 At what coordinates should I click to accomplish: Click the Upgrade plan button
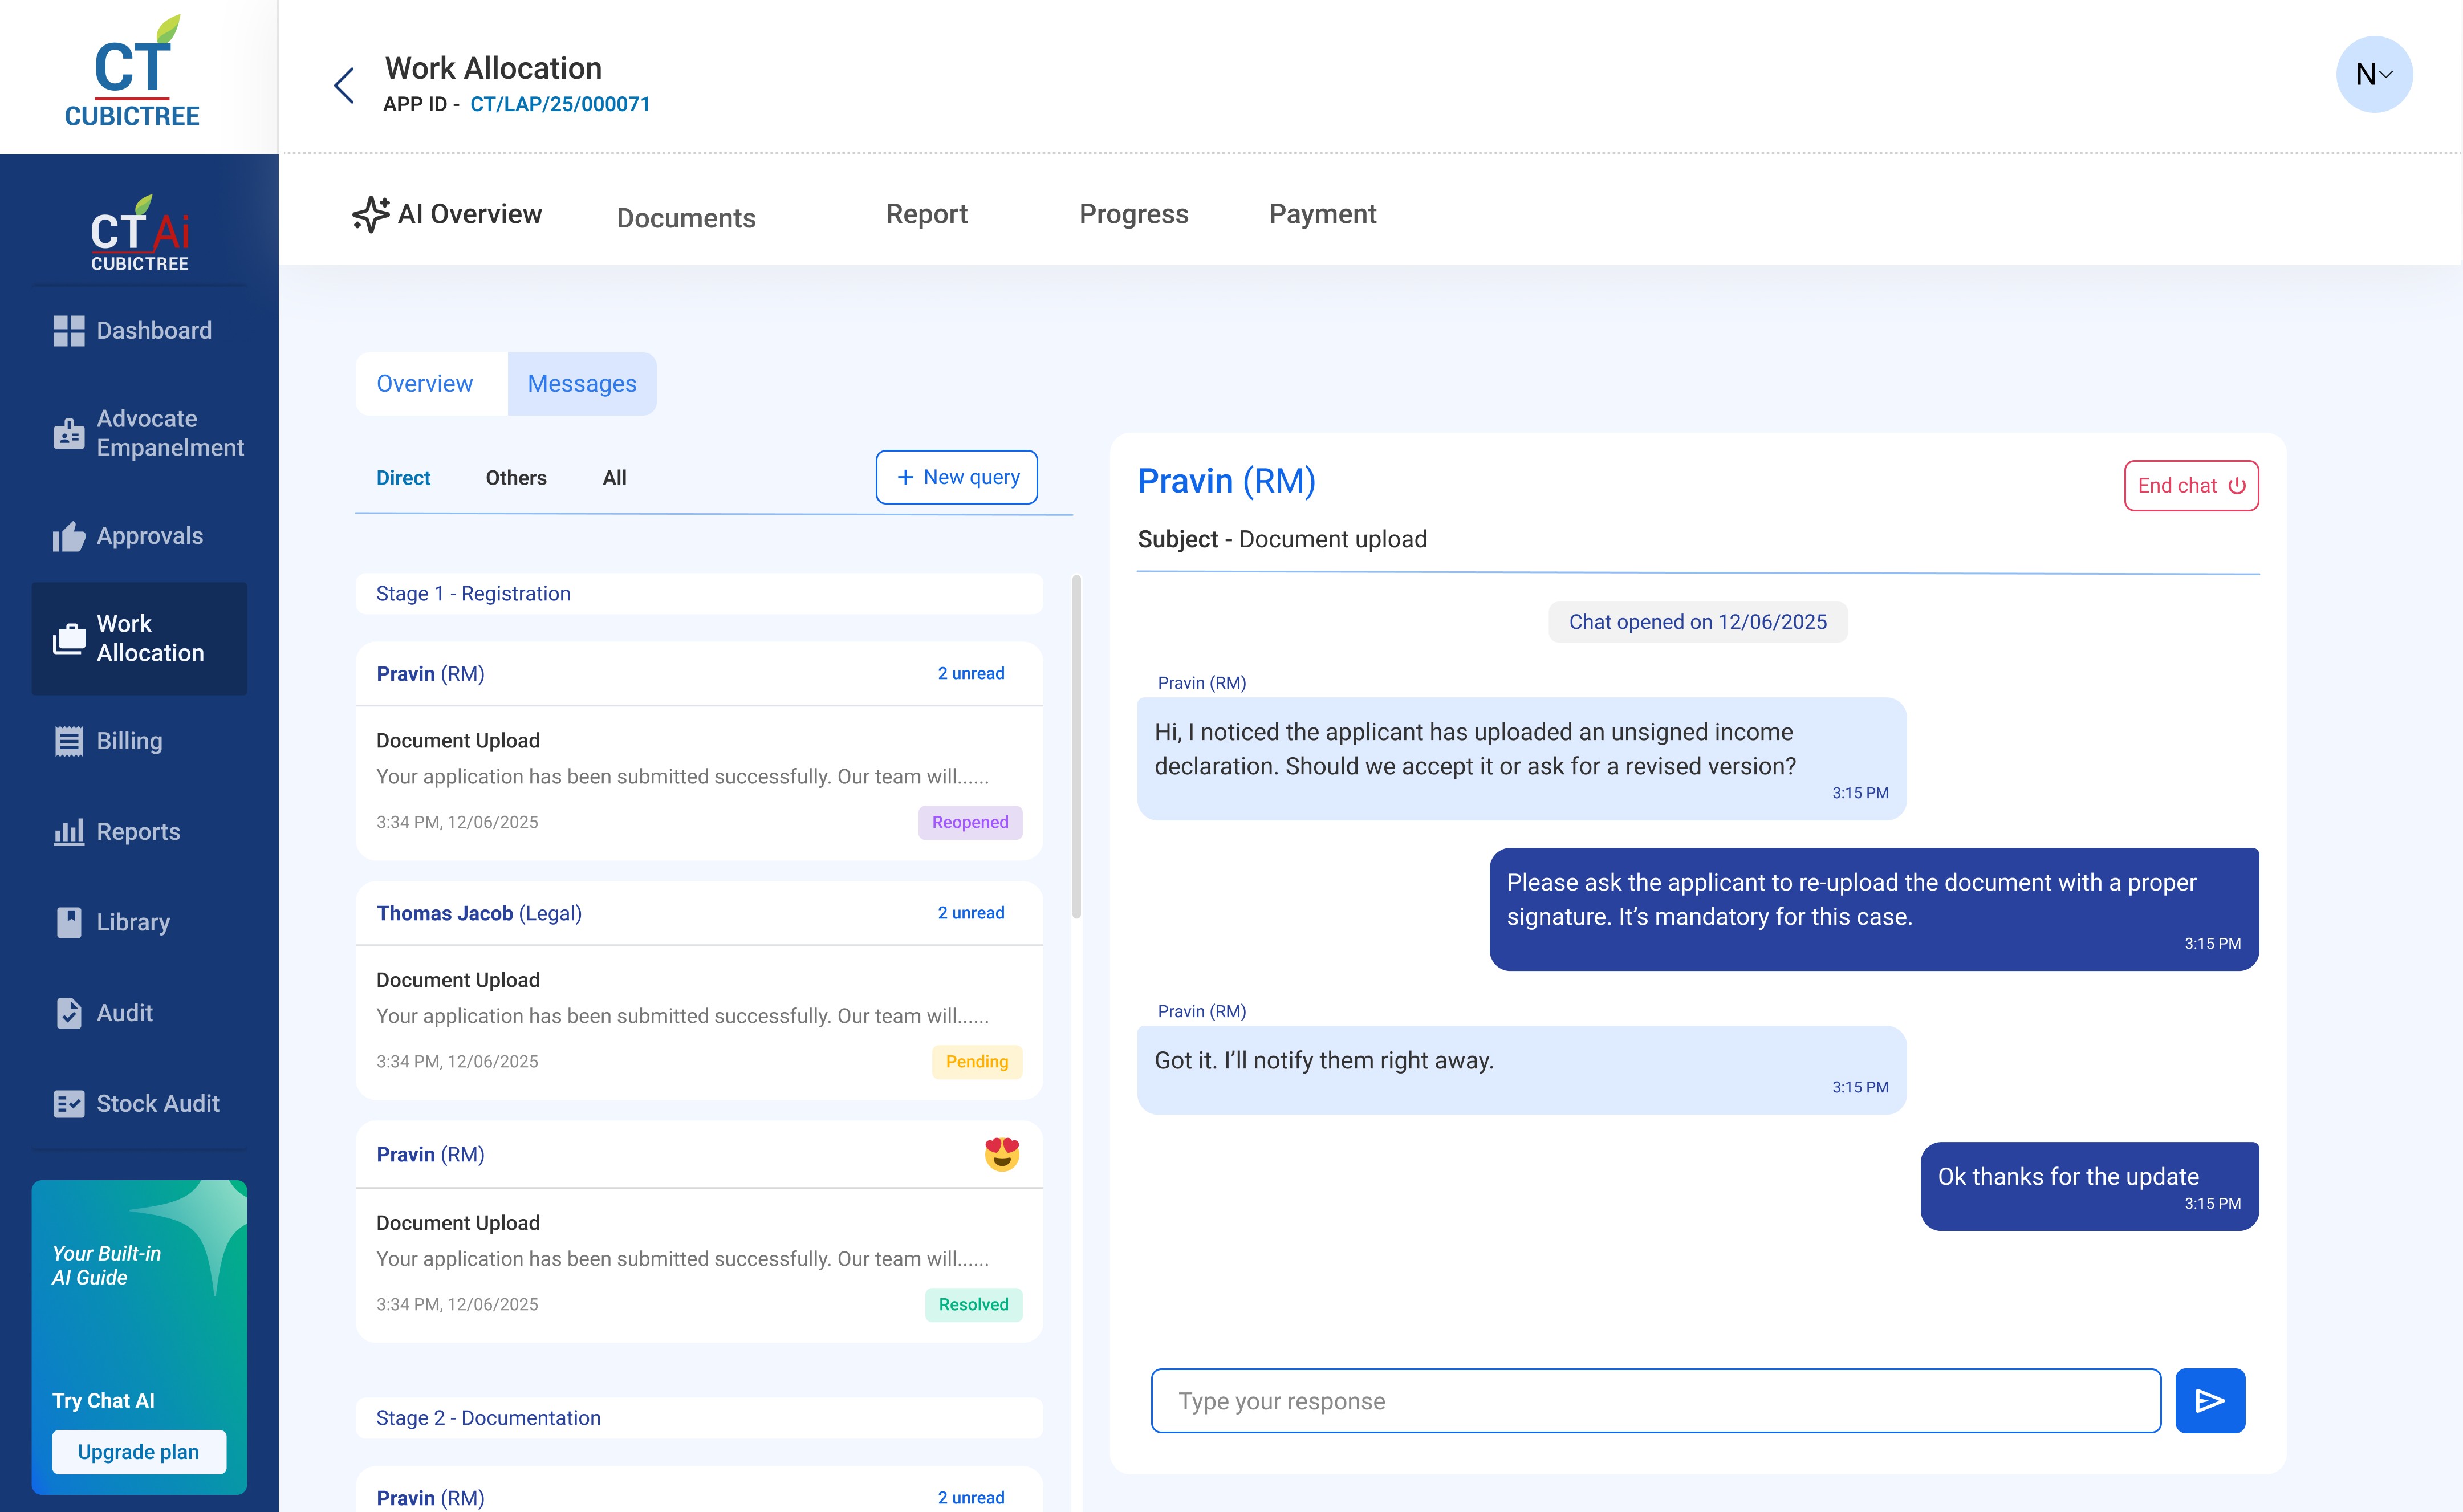[x=138, y=1451]
